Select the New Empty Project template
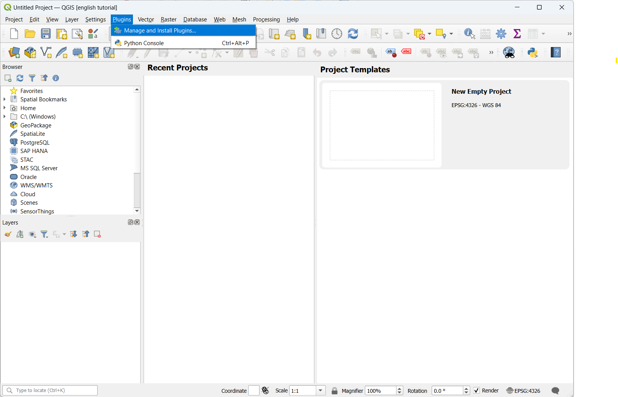 coord(382,125)
